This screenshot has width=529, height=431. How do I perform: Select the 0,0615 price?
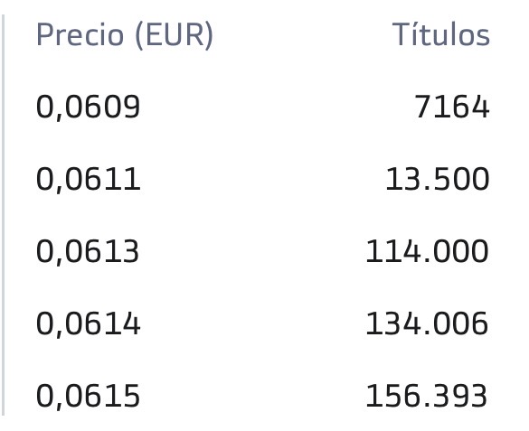tap(88, 396)
